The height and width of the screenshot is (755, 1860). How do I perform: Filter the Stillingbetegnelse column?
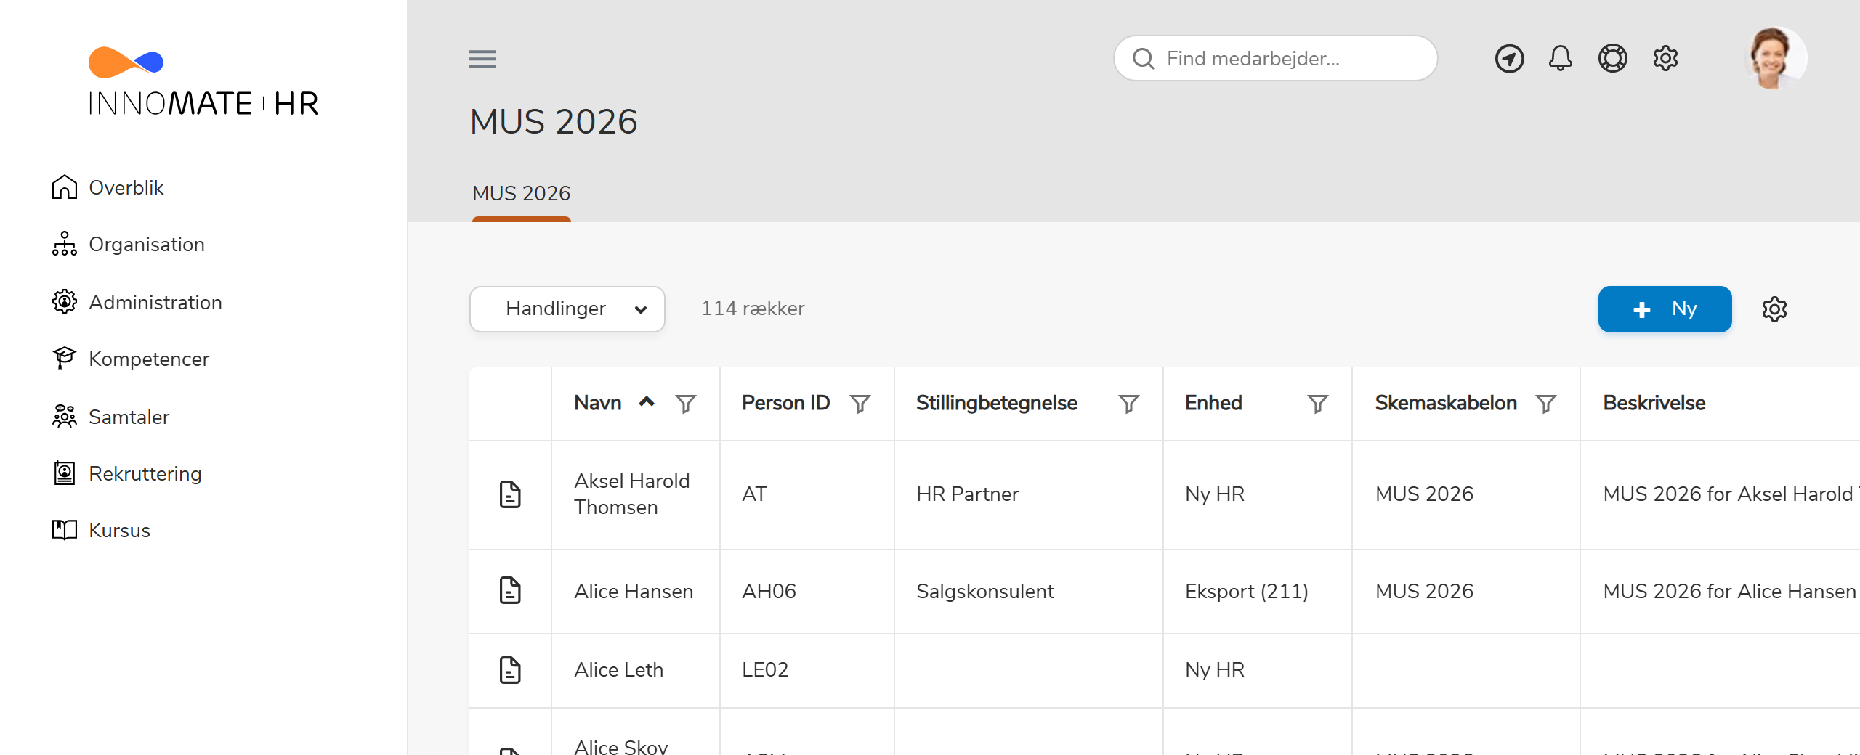click(x=1129, y=404)
